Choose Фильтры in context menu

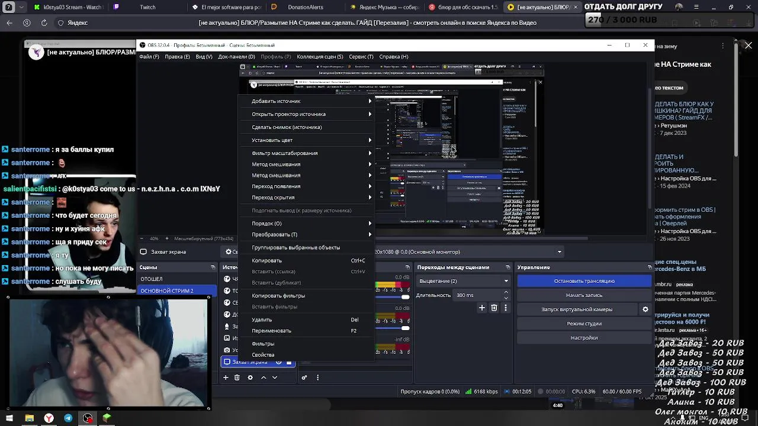click(307, 344)
